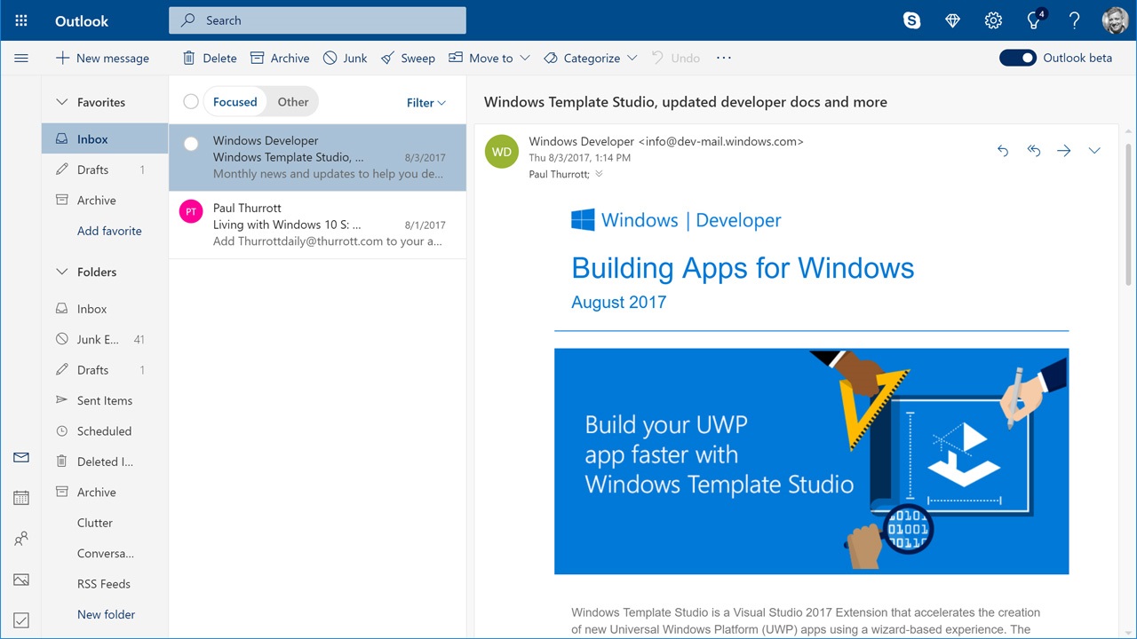Turn off the Outlook beta toggle

click(1017, 58)
